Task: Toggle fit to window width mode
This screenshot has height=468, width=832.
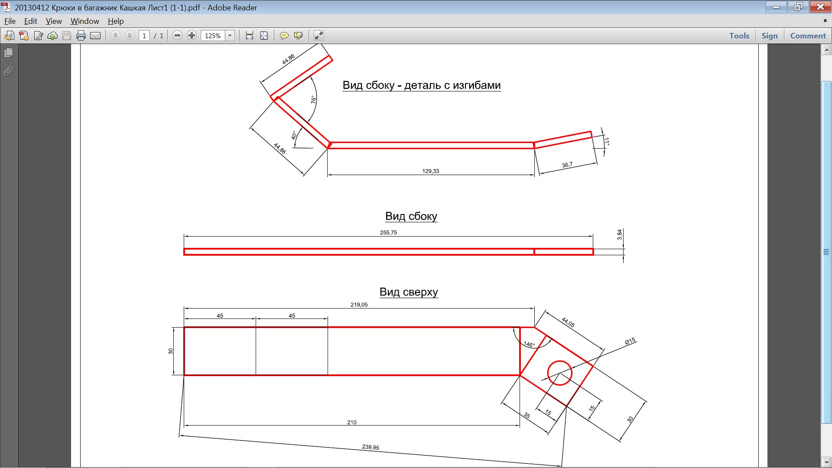Action: [x=250, y=36]
